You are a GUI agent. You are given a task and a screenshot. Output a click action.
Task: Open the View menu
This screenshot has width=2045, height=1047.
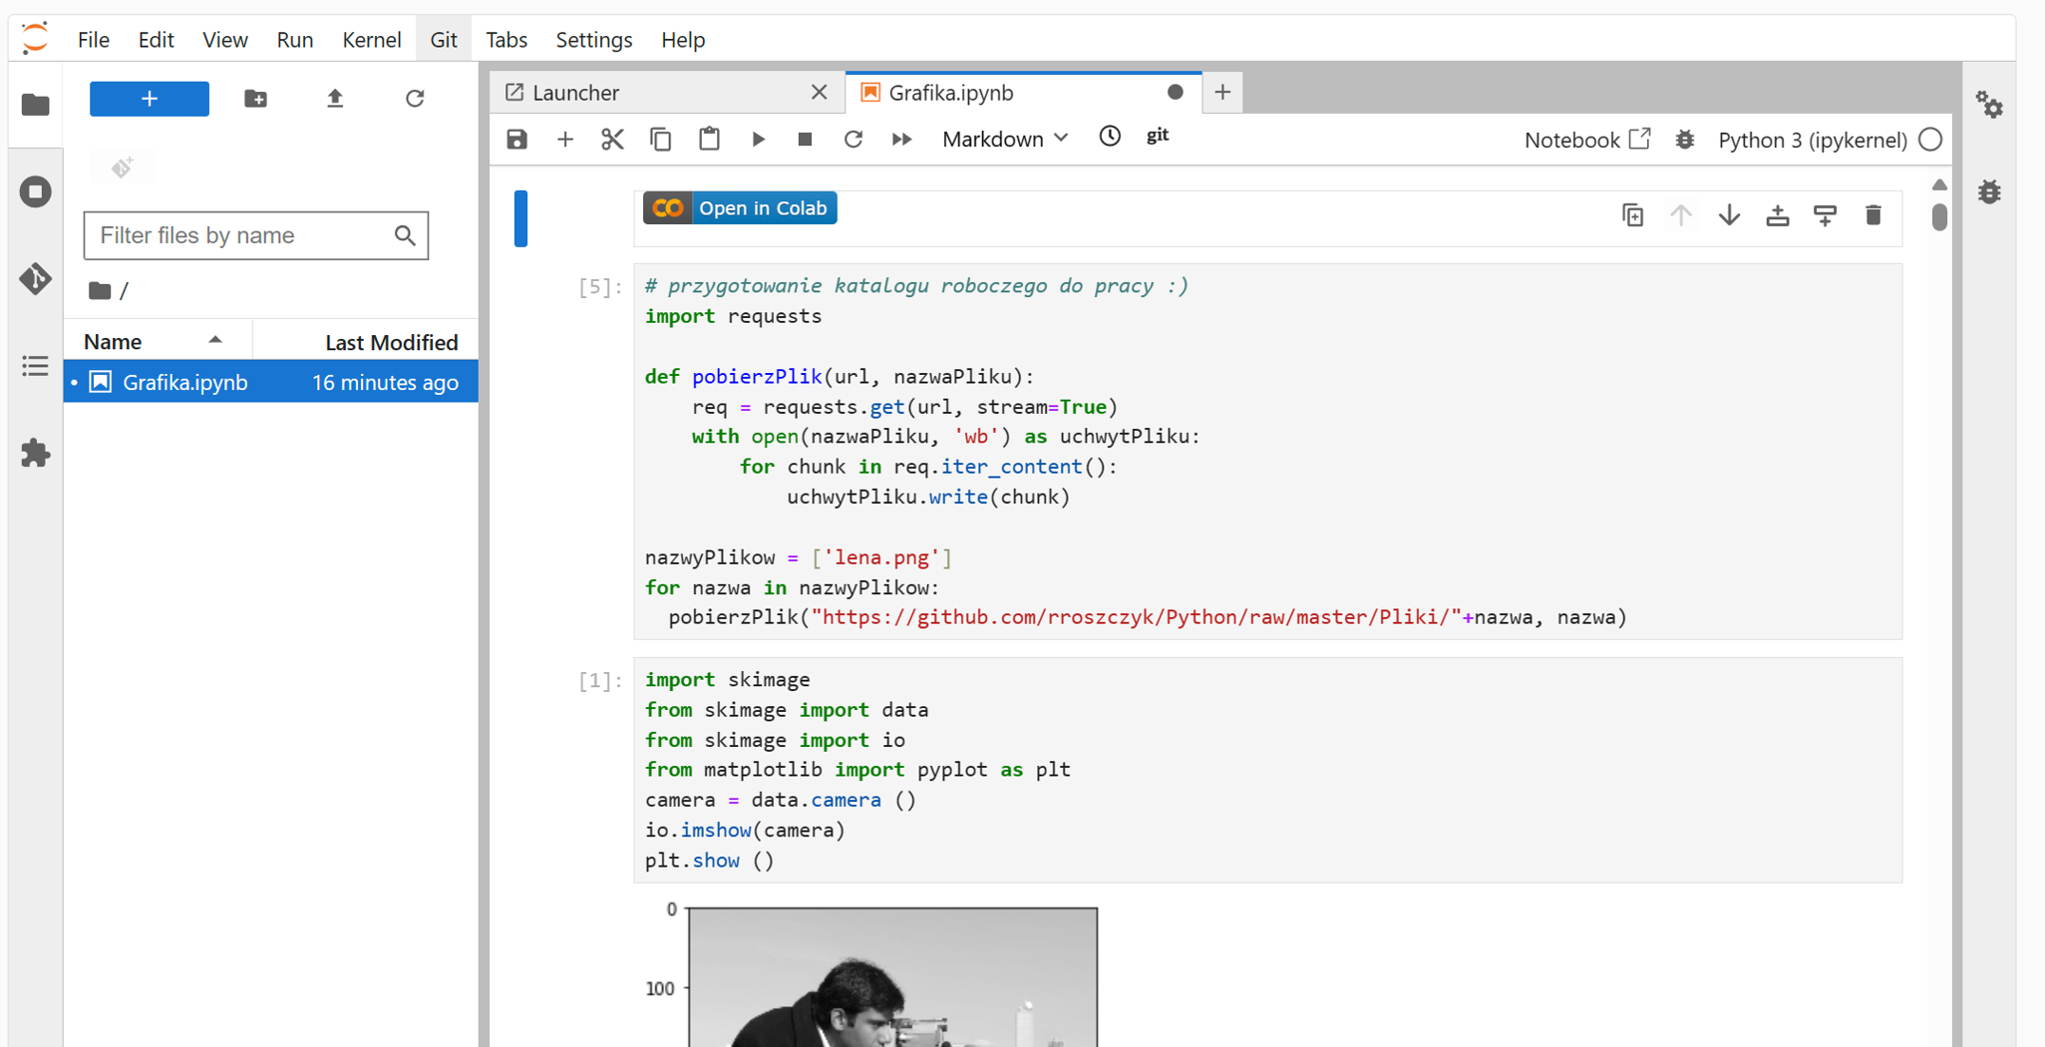[224, 40]
